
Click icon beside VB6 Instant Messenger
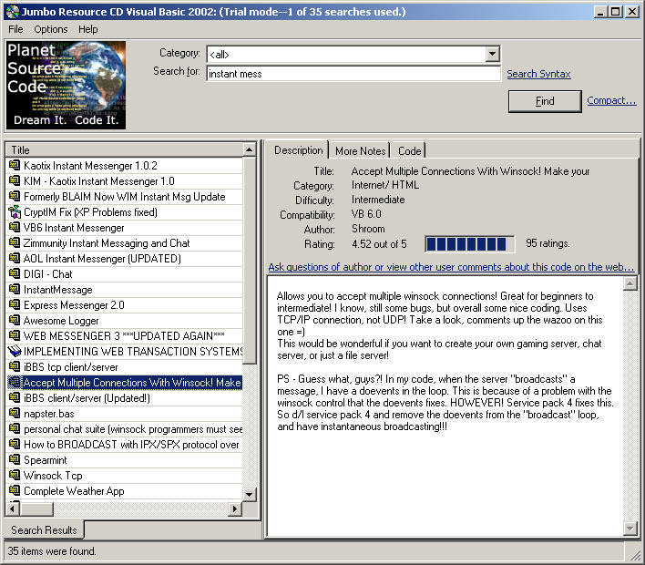(15, 228)
